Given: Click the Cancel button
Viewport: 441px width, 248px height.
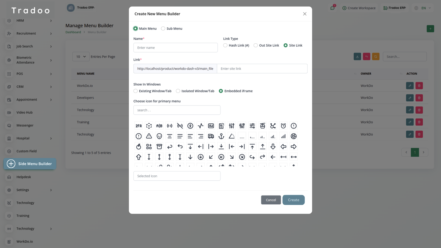Looking at the screenshot, I should click(x=271, y=200).
